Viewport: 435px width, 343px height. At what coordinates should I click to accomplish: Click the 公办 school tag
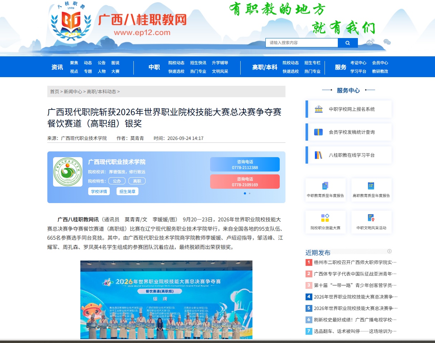(117, 181)
